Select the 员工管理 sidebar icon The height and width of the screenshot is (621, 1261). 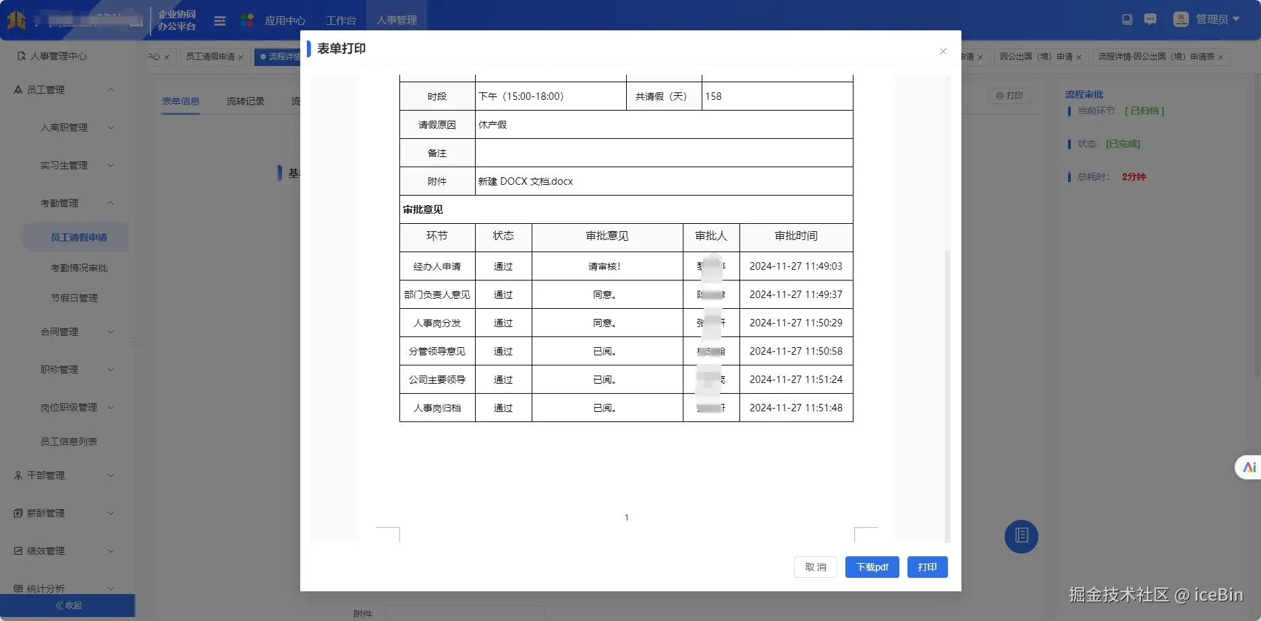tap(17, 89)
